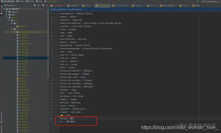Collapse the demo folder arrow

tap(7, 17)
